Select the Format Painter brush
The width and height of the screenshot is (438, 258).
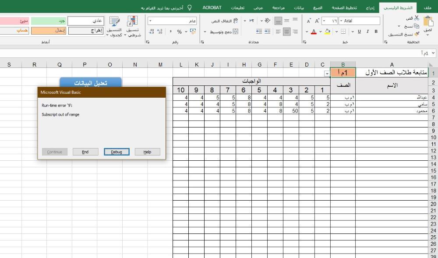(416, 34)
